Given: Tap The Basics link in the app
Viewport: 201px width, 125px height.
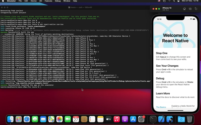Looking at the screenshot, I should click(161, 107).
